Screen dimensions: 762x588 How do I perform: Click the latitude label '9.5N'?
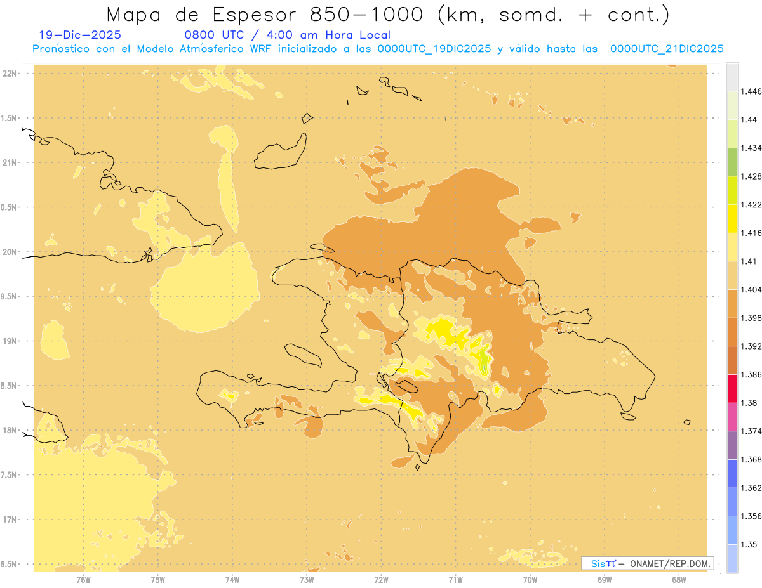click(x=9, y=296)
